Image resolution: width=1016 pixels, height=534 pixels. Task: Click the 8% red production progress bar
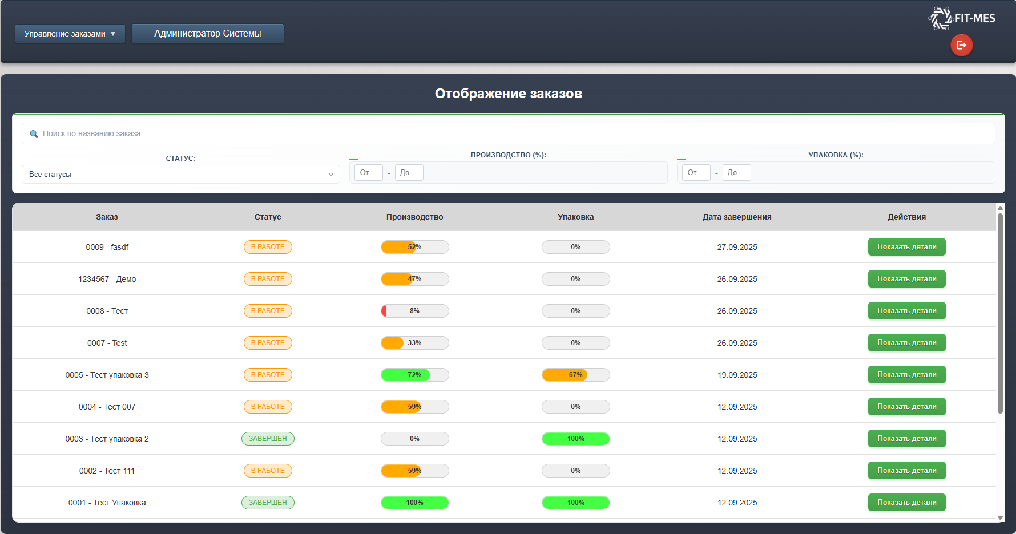point(414,311)
